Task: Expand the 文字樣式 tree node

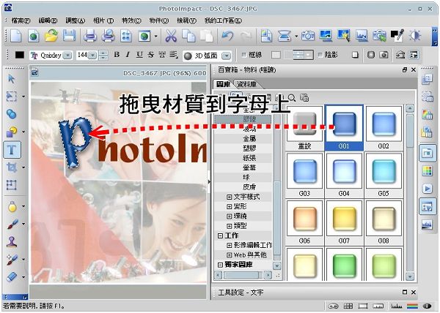Action: pyautogui.click(x=229, y=197)
